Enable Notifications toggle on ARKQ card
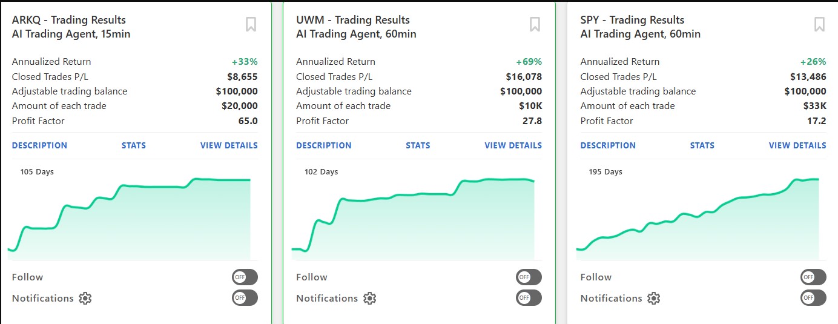This screenshot has height=324, width=838. pos(245,298)
